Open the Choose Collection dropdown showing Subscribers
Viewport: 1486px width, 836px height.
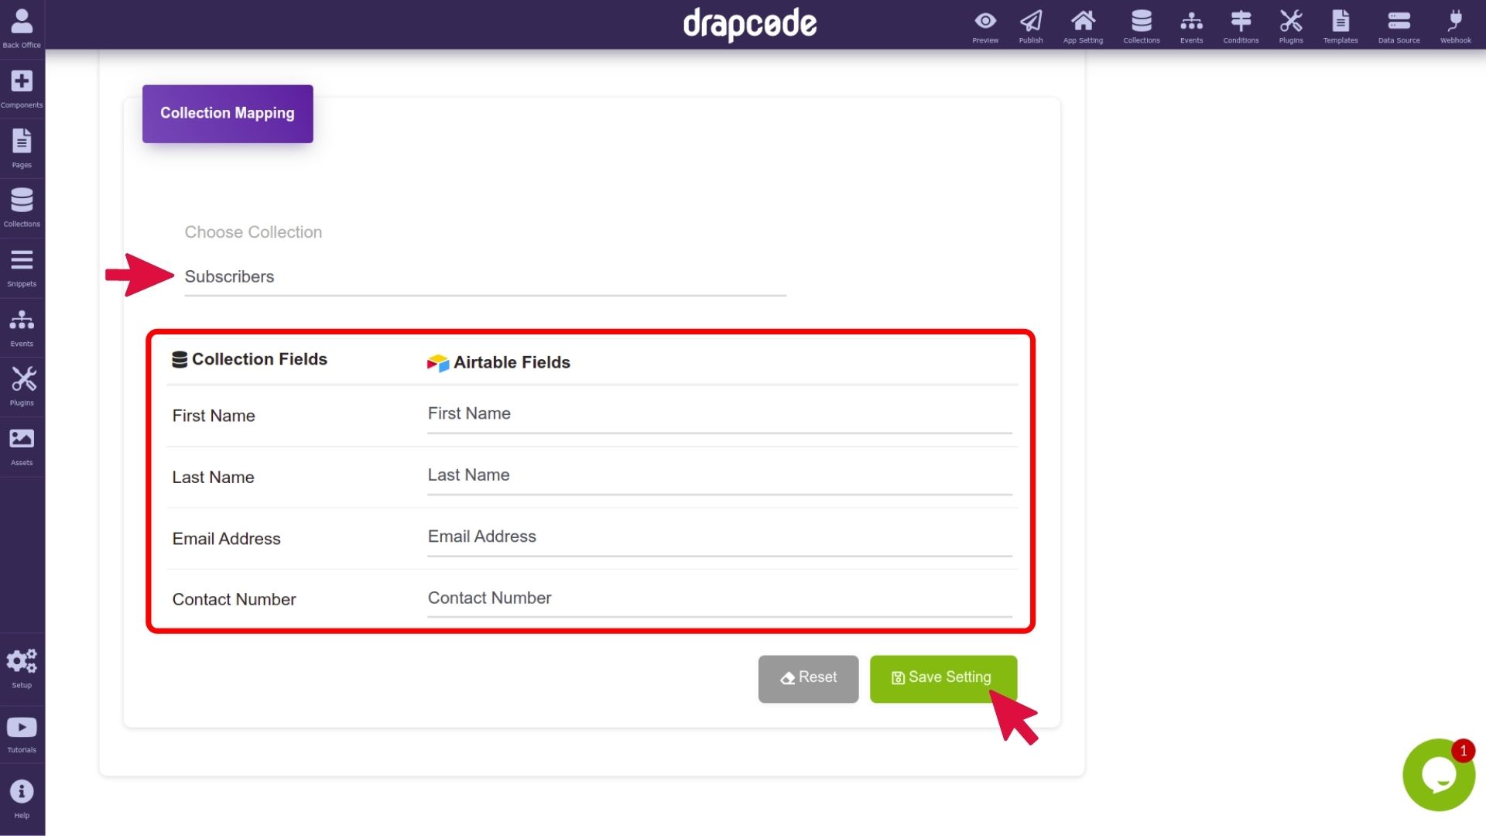pos(485,277)
